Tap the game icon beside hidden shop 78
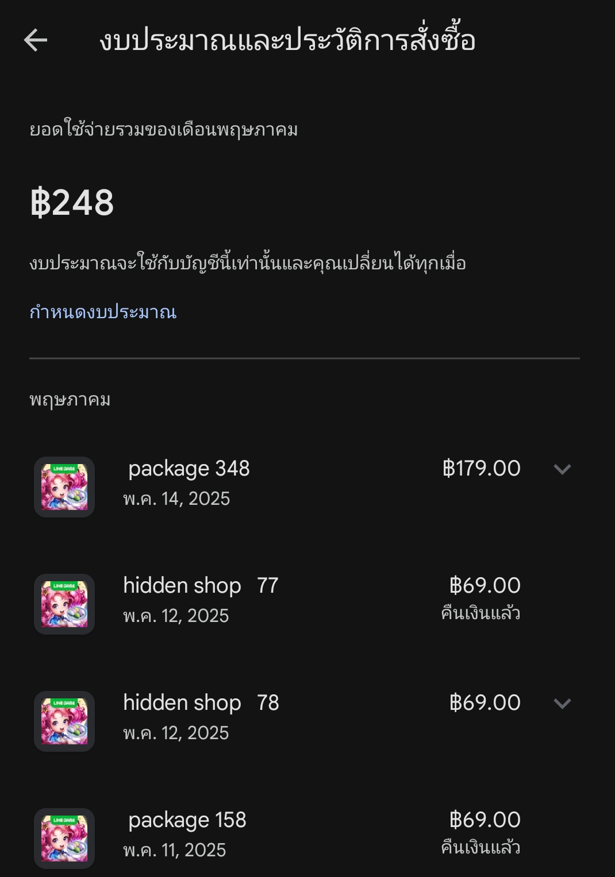The height and width of the screenshot is (877, 615). pos(64,721)
